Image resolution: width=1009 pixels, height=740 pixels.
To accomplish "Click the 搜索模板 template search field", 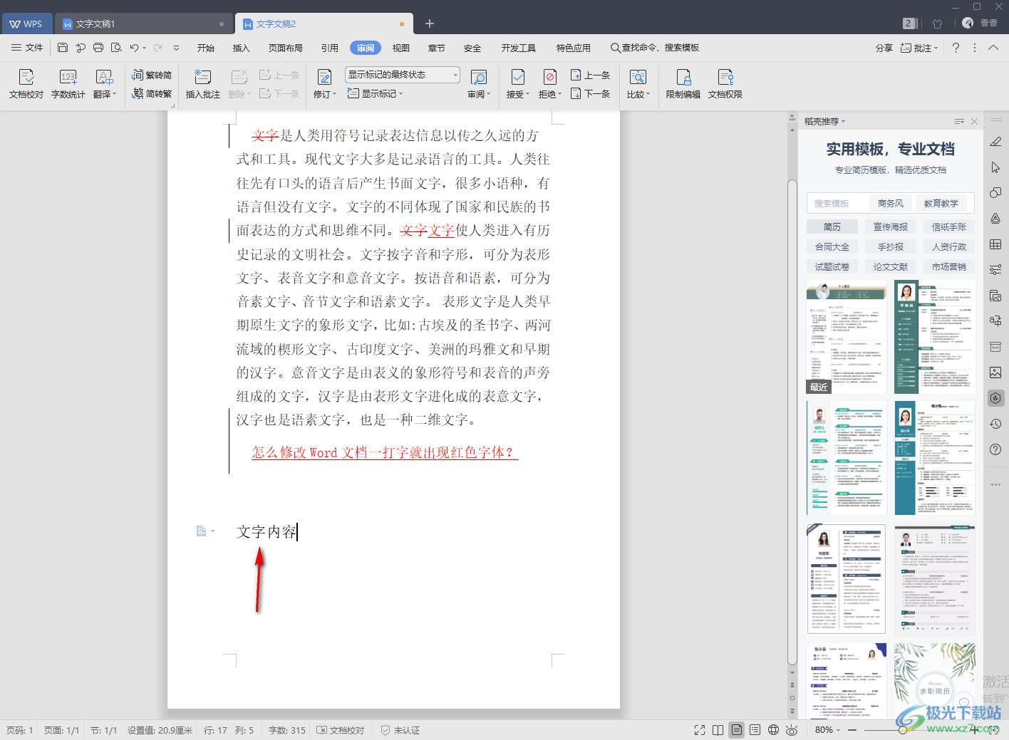I will pyautogui.click(x=838, y=204).
